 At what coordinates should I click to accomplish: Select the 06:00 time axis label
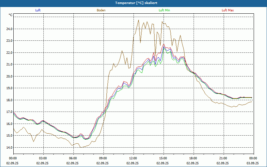coord(73,158)
